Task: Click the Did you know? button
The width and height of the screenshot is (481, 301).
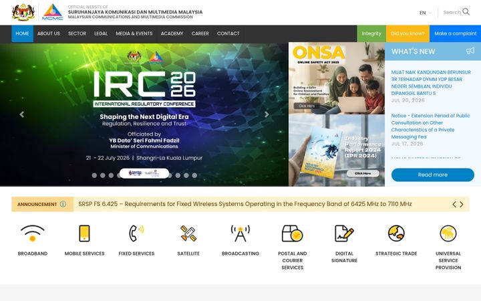Action: tap(408, 33)
